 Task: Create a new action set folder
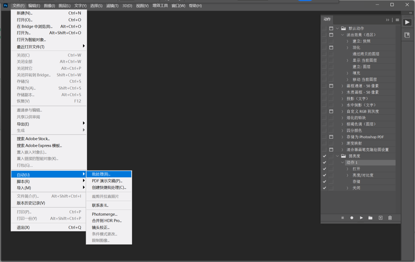coord(370,218)
